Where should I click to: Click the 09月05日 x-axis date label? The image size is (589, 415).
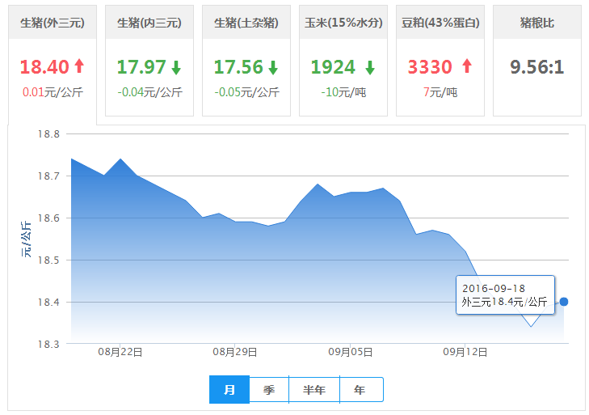pyautogui.click(x=351, y=352)
